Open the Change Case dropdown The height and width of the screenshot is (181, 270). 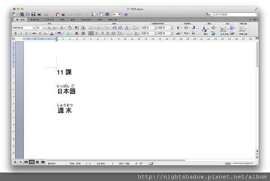coord(63,28)
